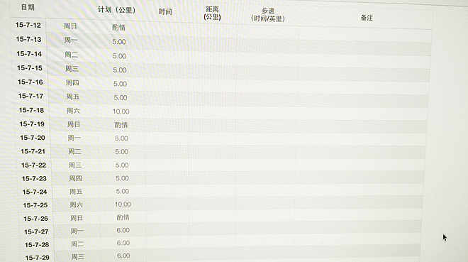Screen dimensions: 468x262
Task: Select date cell 15-7-23
Action: pyautogui.click(x=34, y=179)
